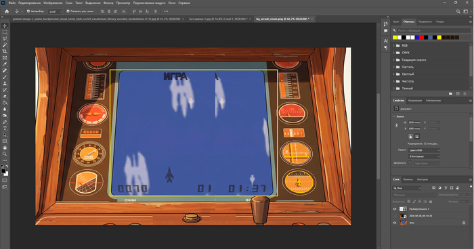Open the Paragraph panel icon
Viewport: 474px width, 249px height.
[x=386, y=48]
